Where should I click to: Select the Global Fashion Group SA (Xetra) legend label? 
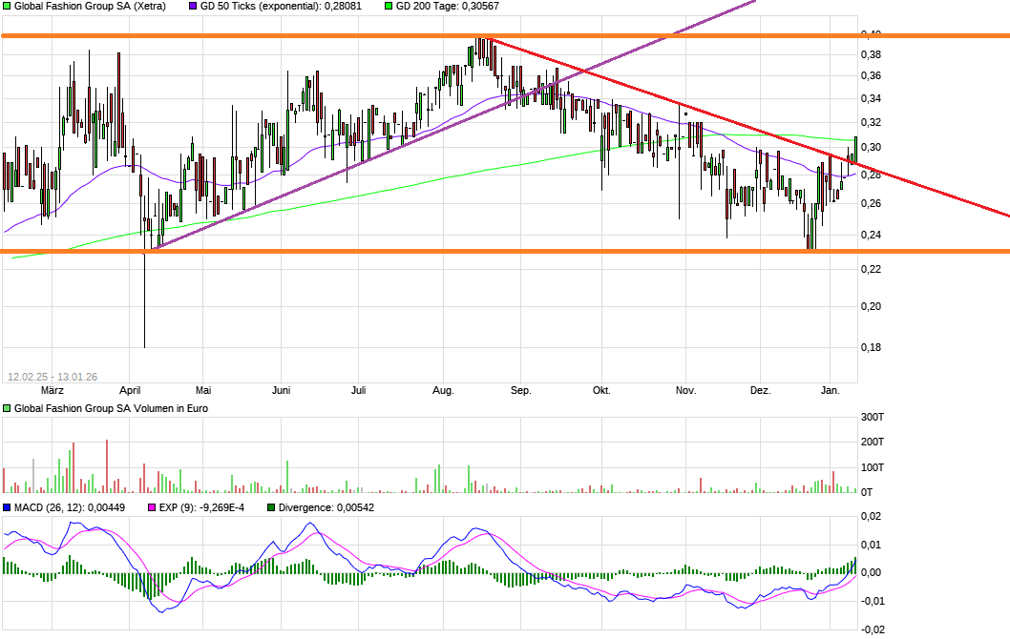point(90,6)
